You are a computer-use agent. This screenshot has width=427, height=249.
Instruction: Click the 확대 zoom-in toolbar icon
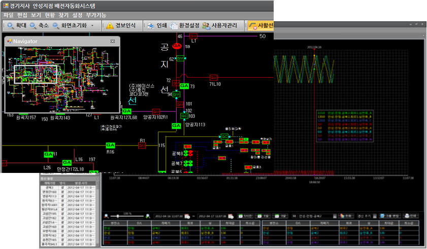(10, 25)
